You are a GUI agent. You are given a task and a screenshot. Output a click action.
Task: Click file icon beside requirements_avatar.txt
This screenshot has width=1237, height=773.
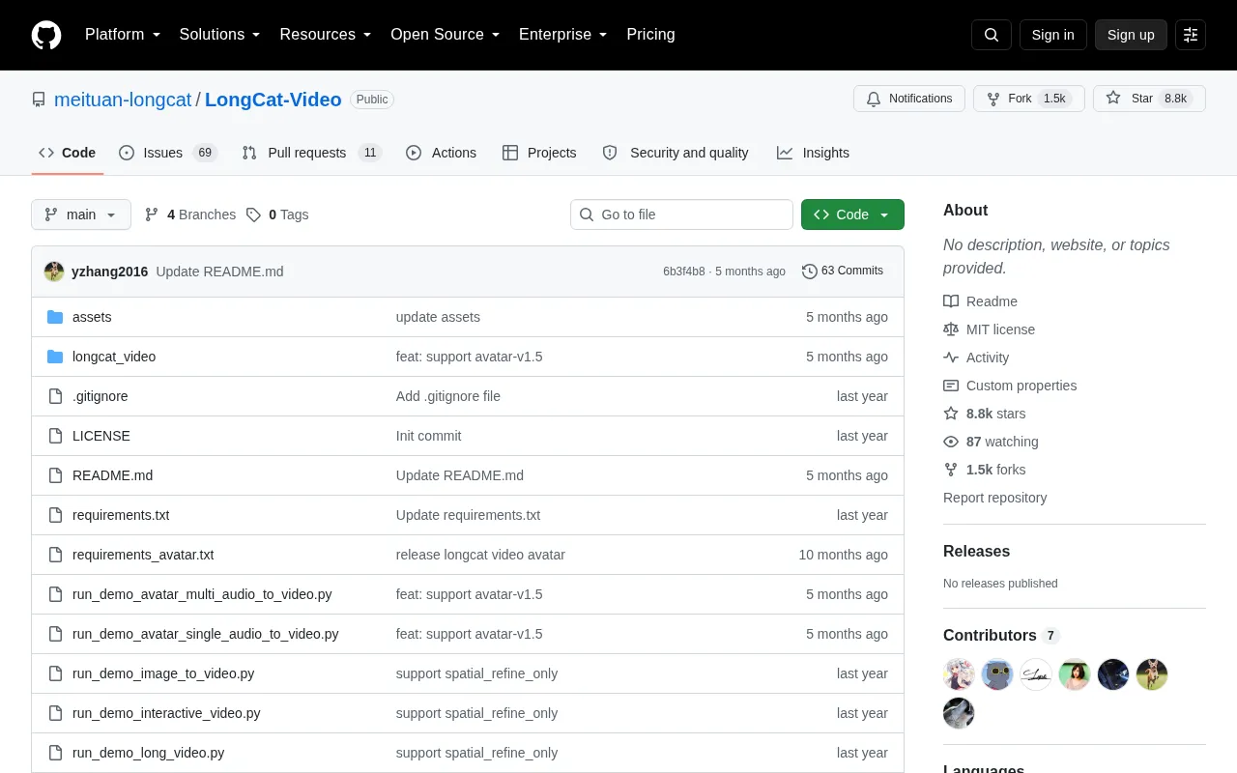[55, 555]
